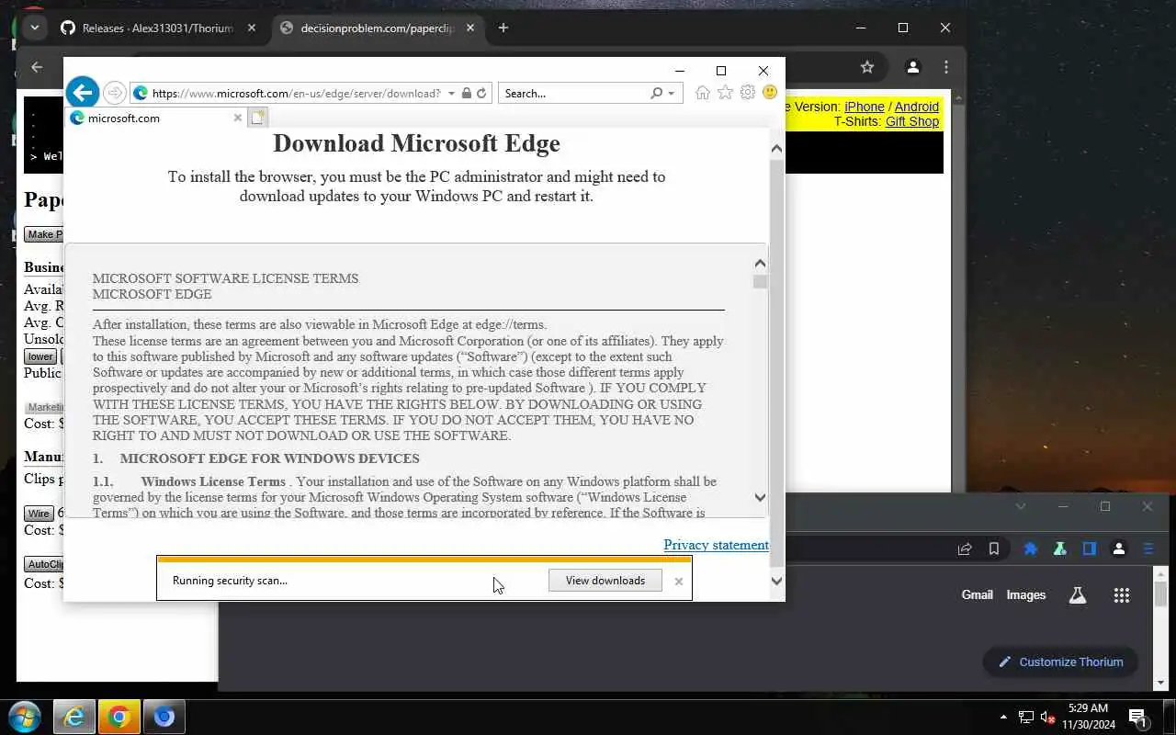Click the blue Back arrow in Internet Explorer
Viewport: 1176px width, 735px height.
tap(83, 92)
